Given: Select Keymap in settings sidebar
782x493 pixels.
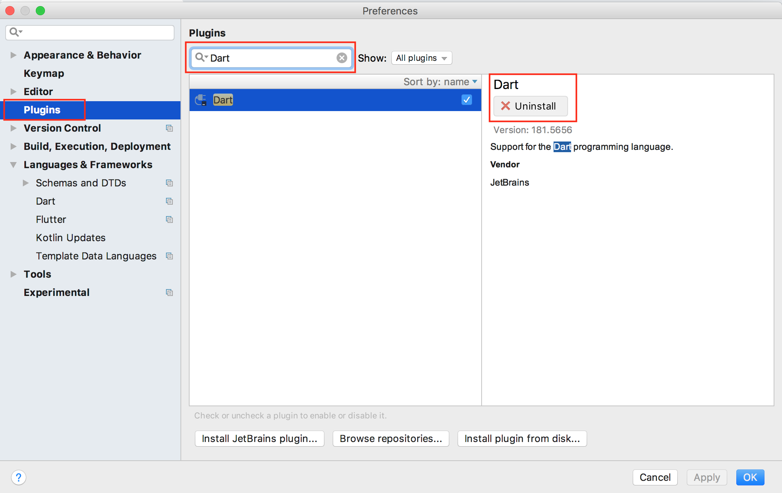Looking at the screenshot, I should 44,73.
